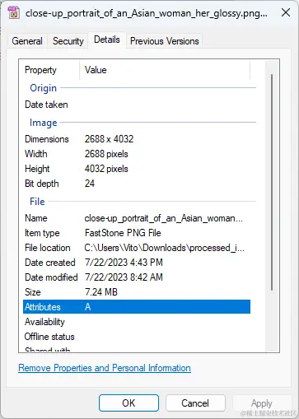Image resolution: width=299 pixels, height=419 pixels.
Task: Click the Bit depth value 24
Action: (90, 184)
